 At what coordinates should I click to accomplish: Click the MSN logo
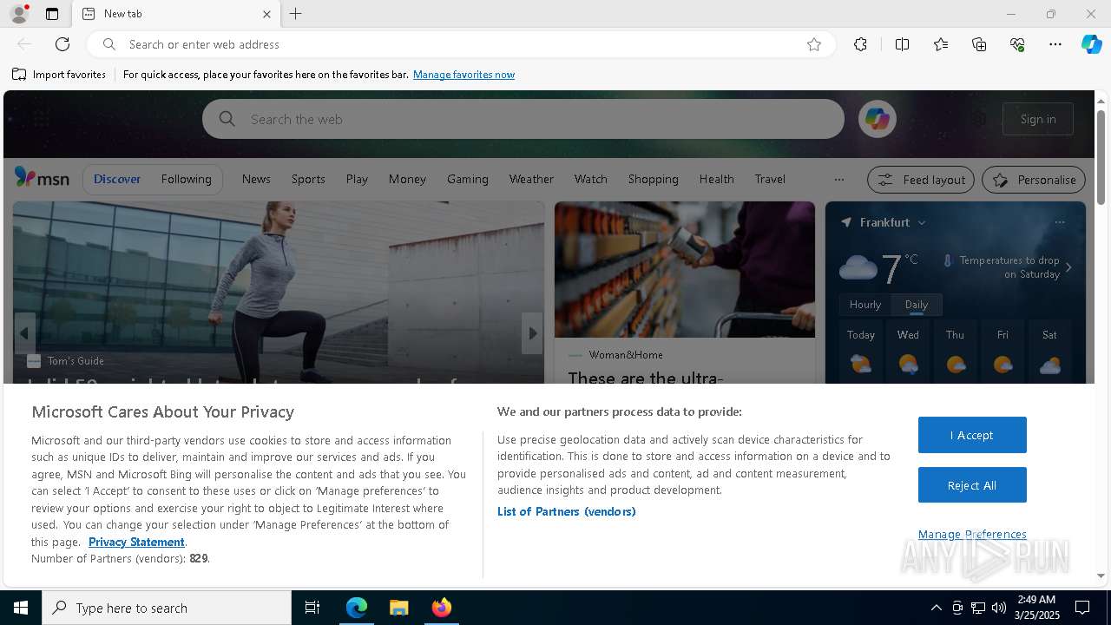coord(42,178)
